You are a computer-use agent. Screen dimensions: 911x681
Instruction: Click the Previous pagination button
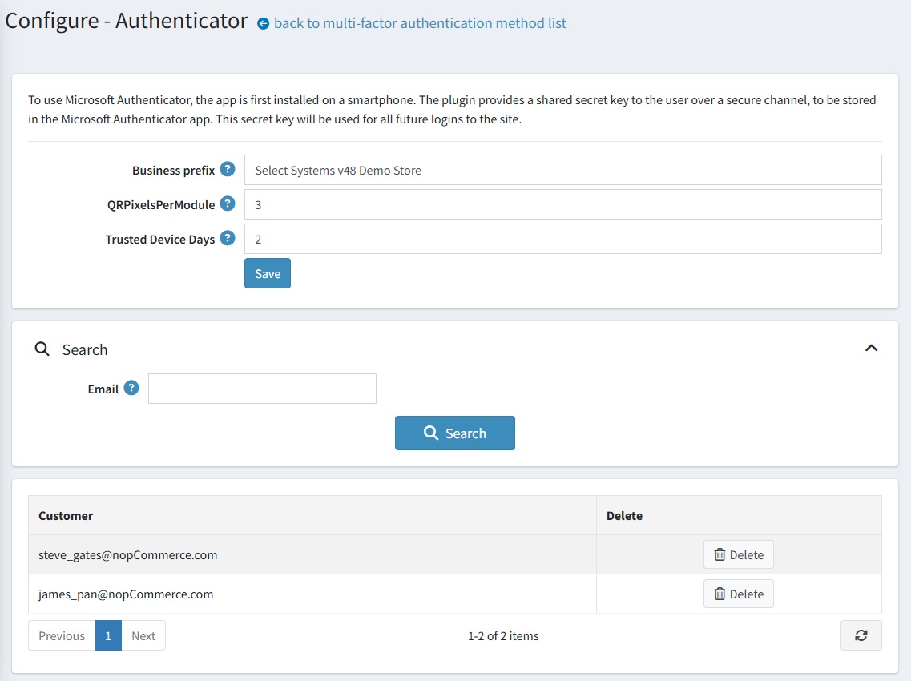coord(61,635)
